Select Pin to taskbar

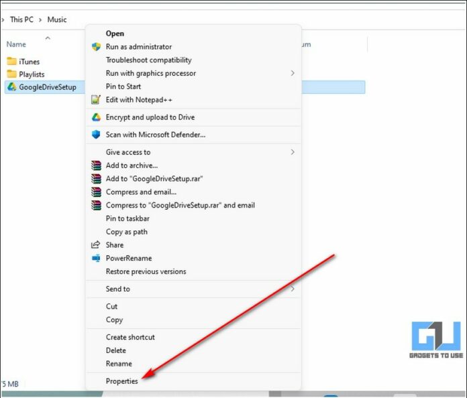tap(127, 218)
